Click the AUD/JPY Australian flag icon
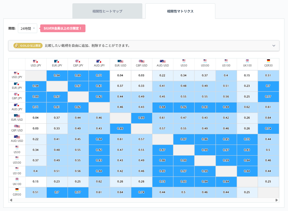The height and width of the screenshot is (211, 288). pyautogui.click(x=99, y=62)
